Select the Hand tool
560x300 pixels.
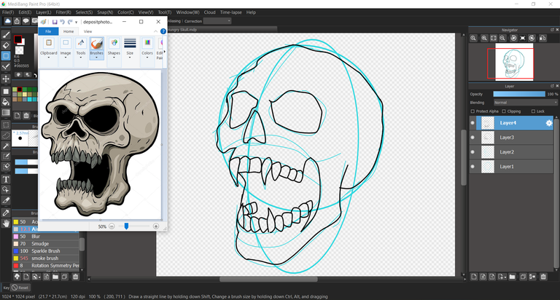point(6,224)
